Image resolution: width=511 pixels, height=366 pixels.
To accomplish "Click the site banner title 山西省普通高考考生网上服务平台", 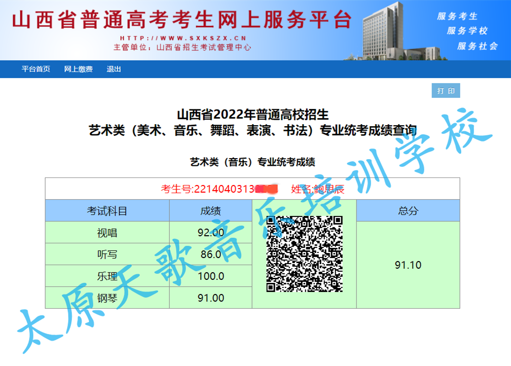I will tap(182, 20).
